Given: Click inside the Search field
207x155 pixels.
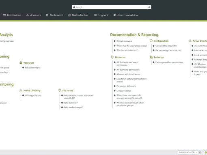Looking at the screenshot, I should [112, 7].
